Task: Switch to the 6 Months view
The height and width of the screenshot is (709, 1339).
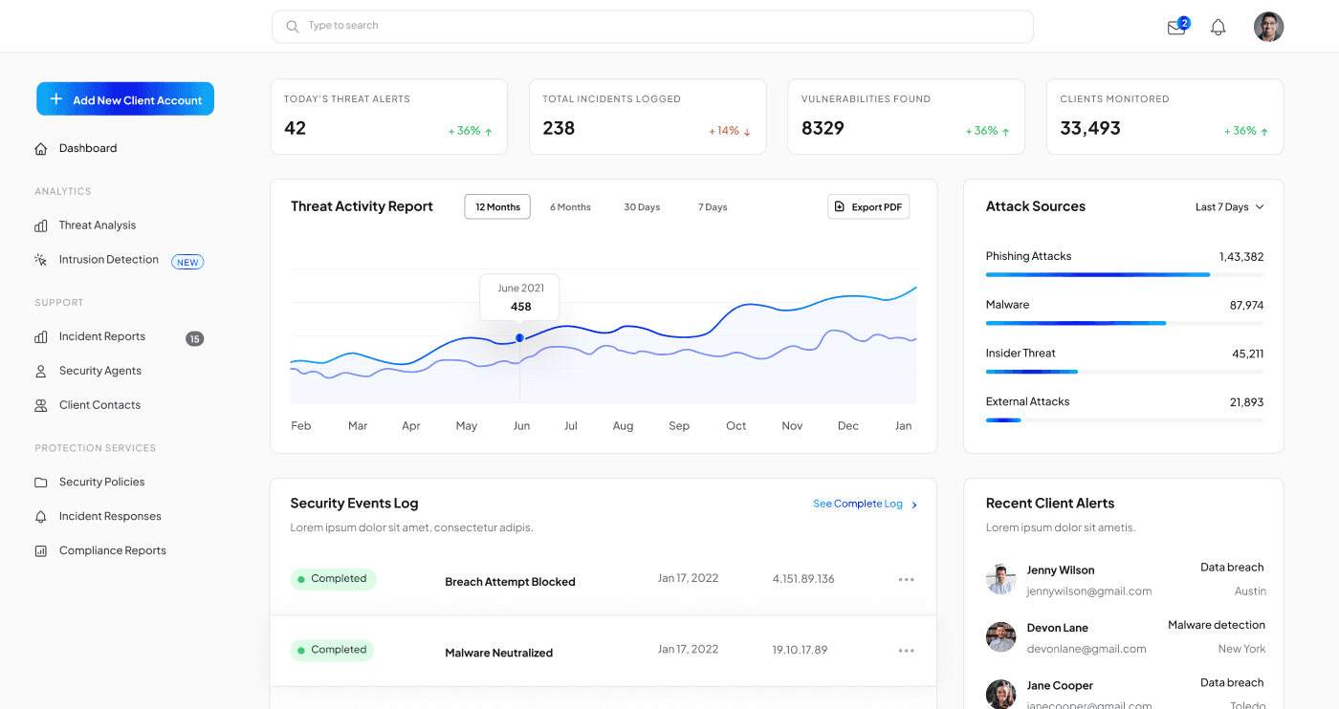Action: click(570, 206)
